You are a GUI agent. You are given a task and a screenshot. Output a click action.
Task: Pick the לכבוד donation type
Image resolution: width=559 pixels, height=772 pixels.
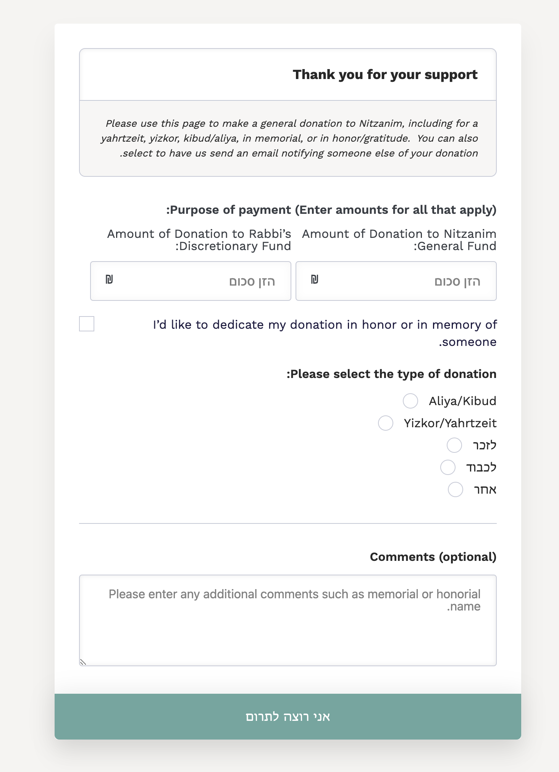tap(448, 467)
